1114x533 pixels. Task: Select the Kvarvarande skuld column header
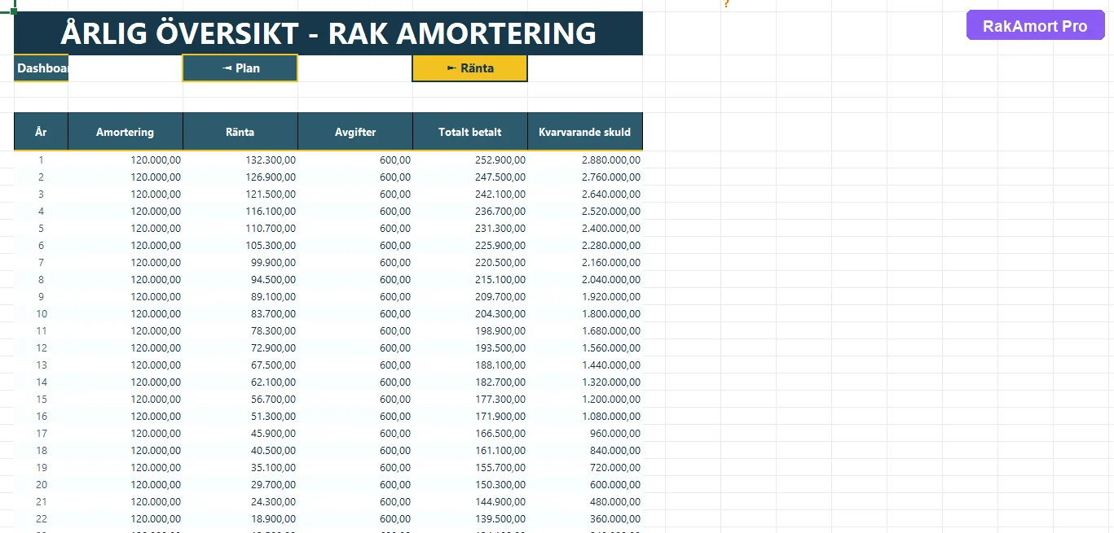pos(585,132)
